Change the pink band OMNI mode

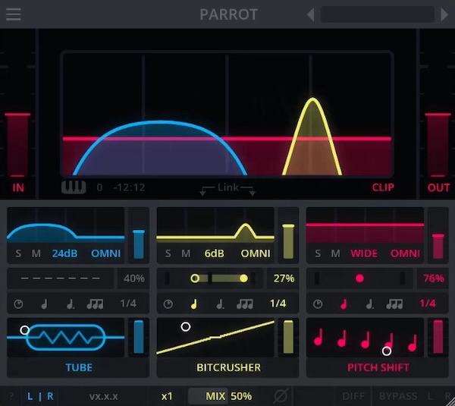[x=405, y=253]
